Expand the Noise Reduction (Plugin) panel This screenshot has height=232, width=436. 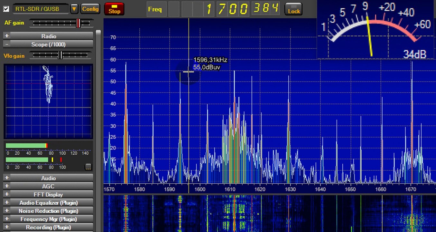(48, 211)
